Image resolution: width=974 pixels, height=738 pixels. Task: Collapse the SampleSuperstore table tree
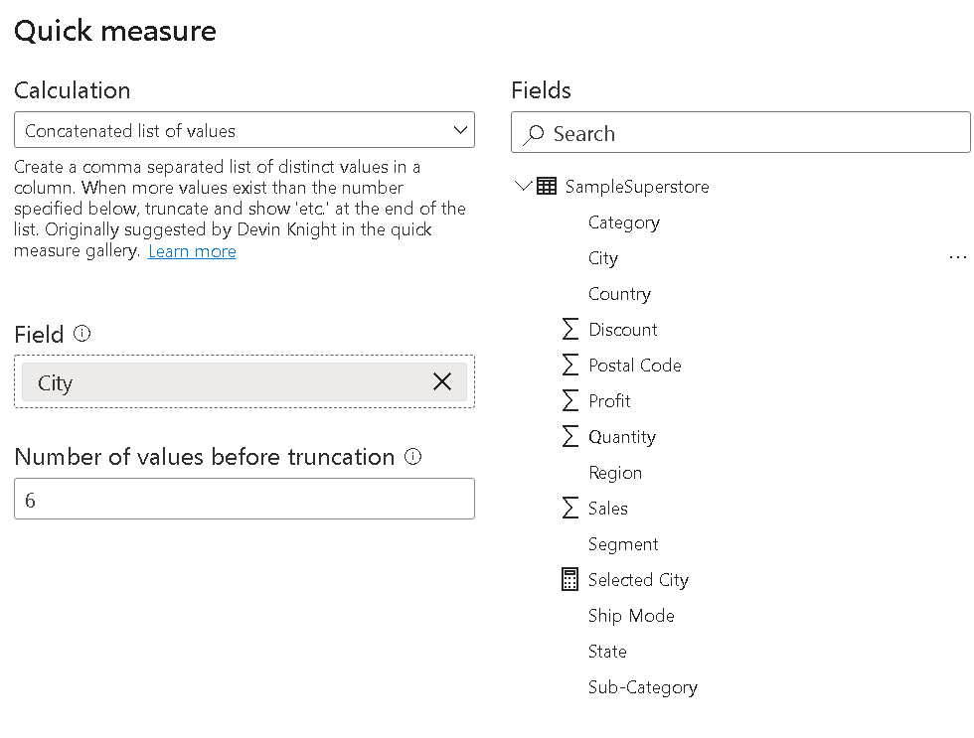(x=524, y=187)
